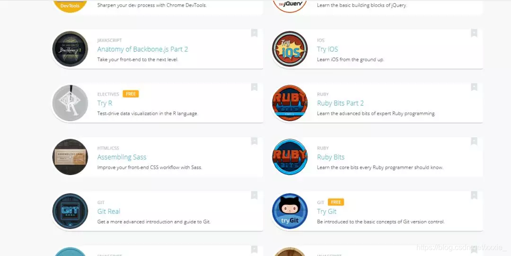This screenshot has width=511, height=256.
Task: Click 'Test-drive data visualization in the R language.'
Action: coord(148,114)
